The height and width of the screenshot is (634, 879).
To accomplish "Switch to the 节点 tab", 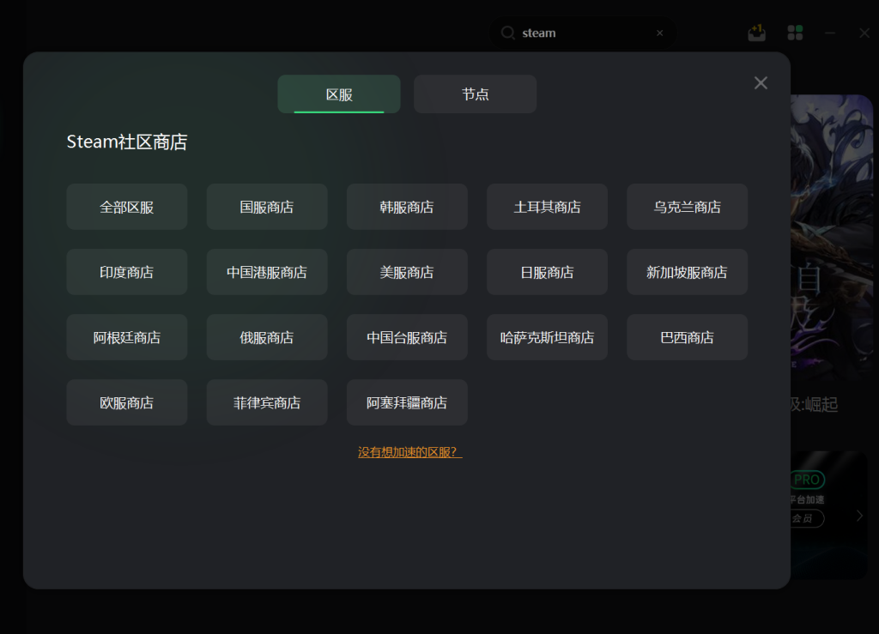I will point(475,94).
